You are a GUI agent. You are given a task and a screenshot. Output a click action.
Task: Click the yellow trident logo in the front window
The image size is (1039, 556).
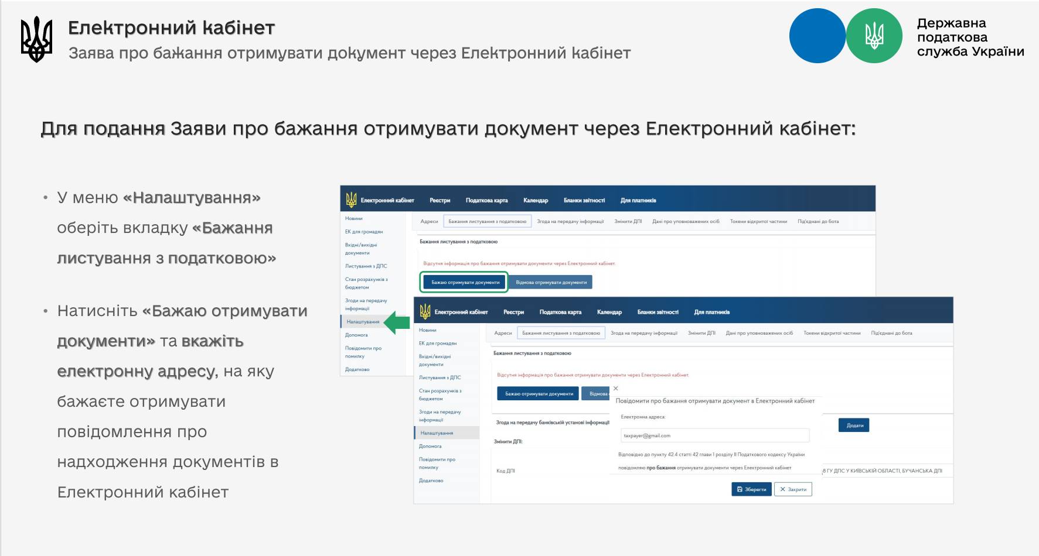click(x=425, y=312)
